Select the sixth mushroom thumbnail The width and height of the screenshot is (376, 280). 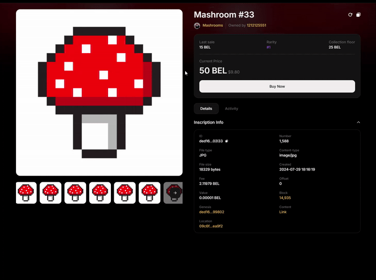pyautogui.click(x=149, y=193)
